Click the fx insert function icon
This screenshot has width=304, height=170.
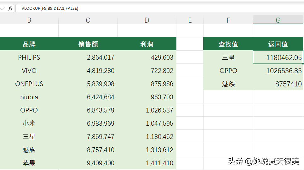pyautogui.click(x=10, y=8)
